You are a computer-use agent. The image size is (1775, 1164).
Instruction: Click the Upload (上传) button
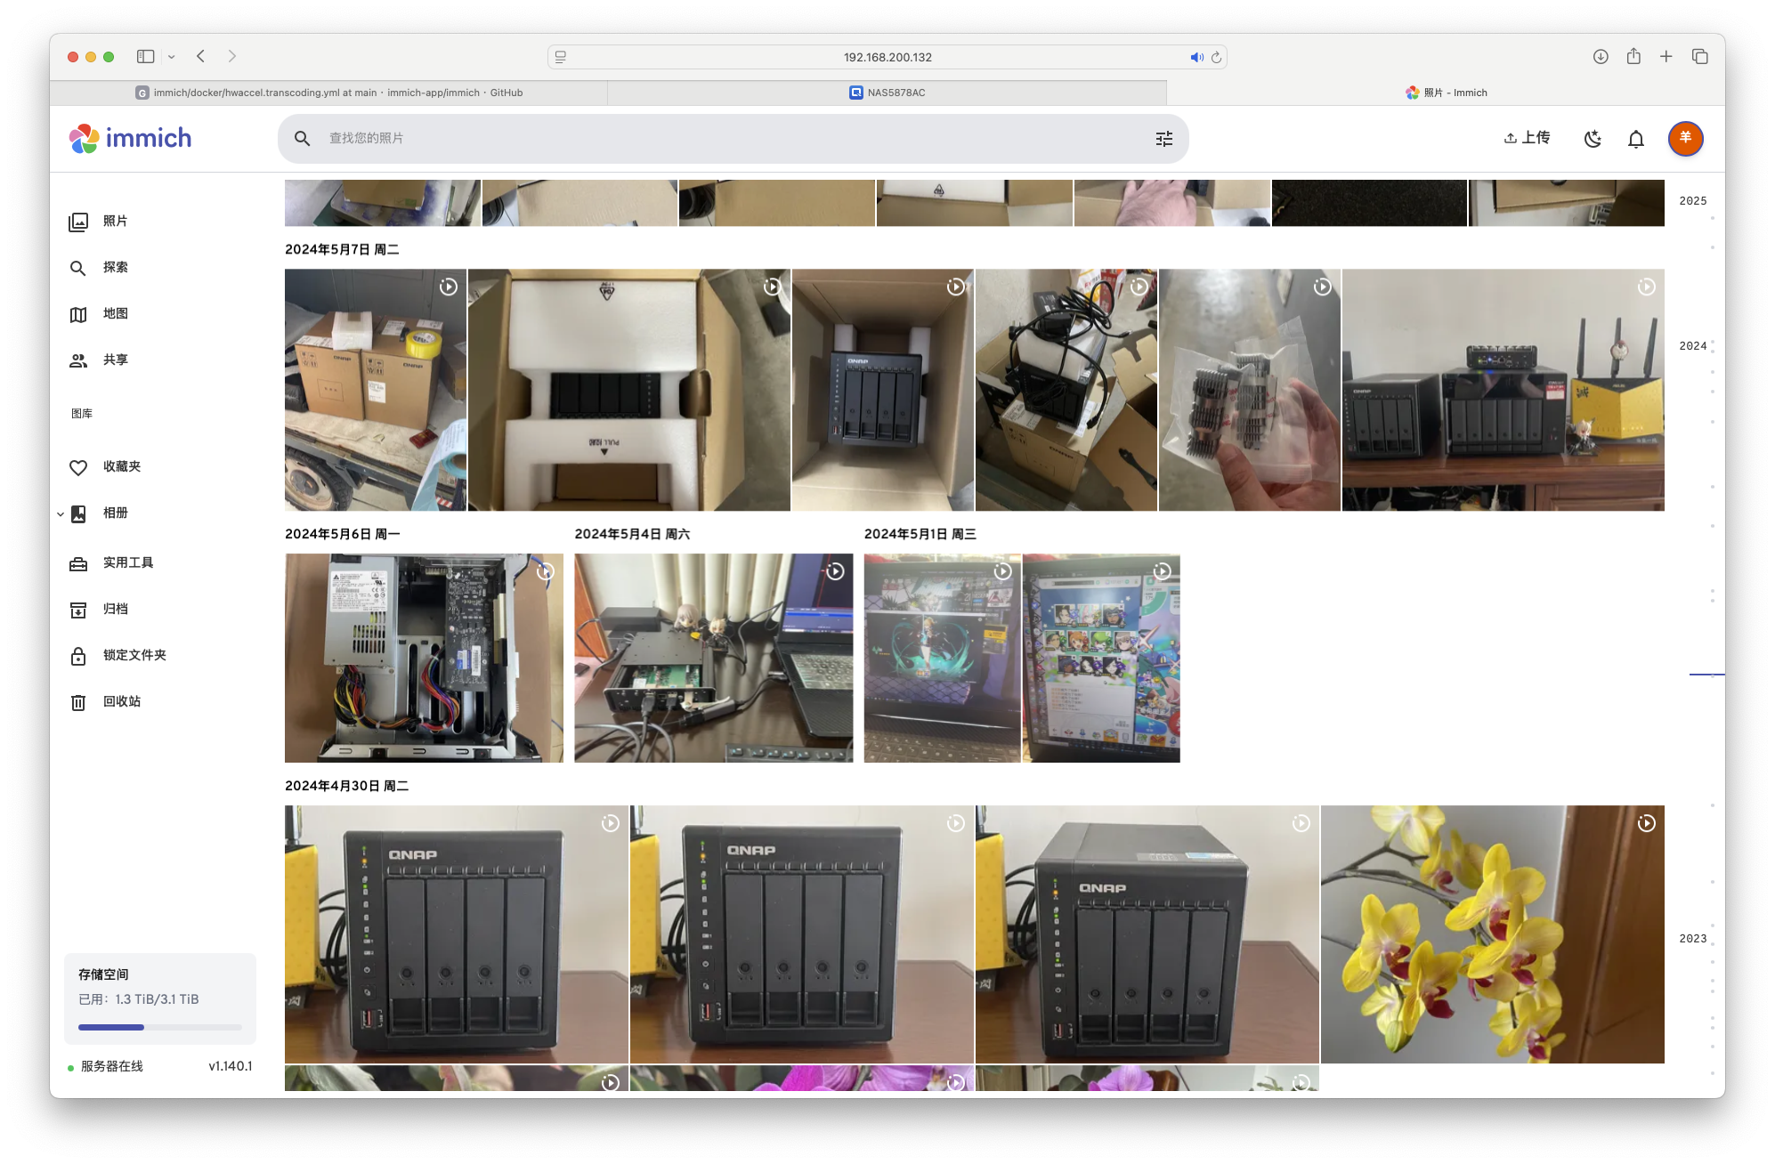tap(1527, 138)
